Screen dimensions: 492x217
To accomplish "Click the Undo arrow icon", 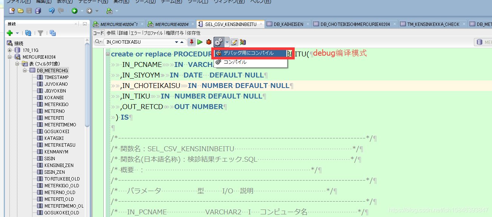I will pos(52,11).
